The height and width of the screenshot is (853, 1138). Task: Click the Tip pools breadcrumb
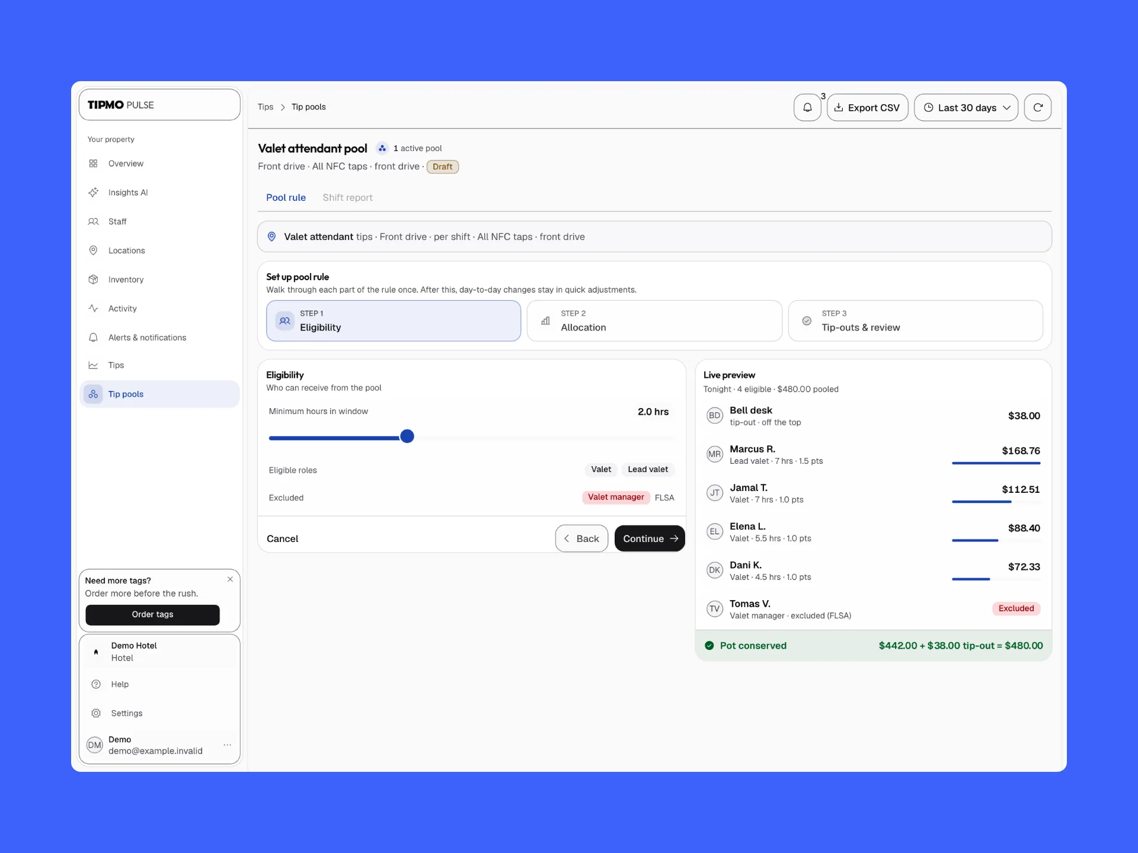pos(308,107)
